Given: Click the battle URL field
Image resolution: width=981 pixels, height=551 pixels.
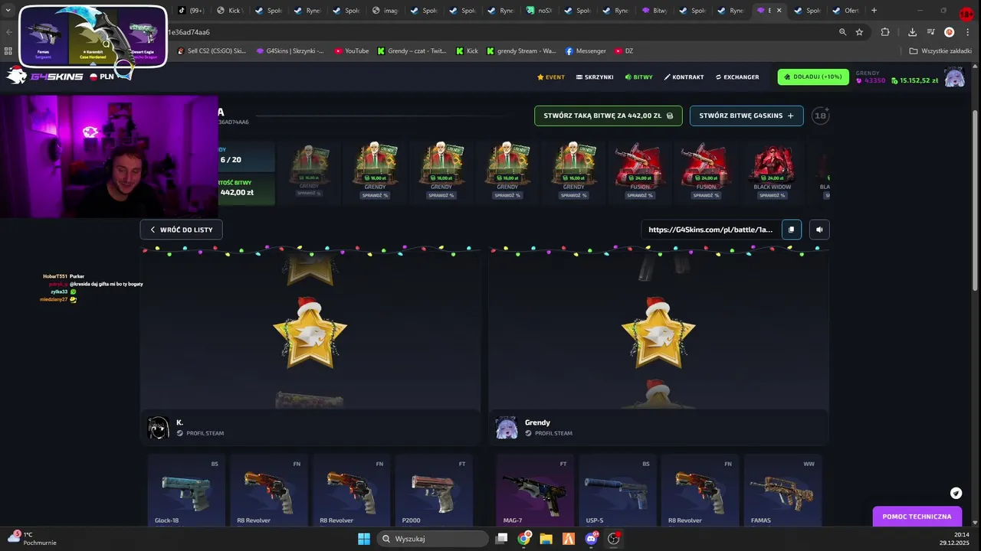Looking at the screenshot, I should tap(711, 230).
